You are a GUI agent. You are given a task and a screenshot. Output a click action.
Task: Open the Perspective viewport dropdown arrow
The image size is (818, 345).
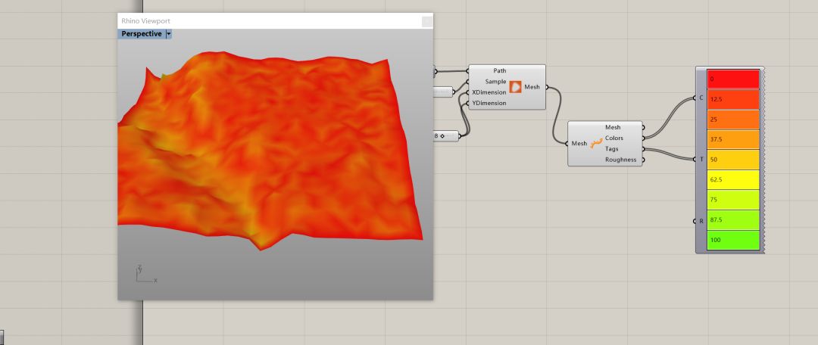(x=169, y=34)
